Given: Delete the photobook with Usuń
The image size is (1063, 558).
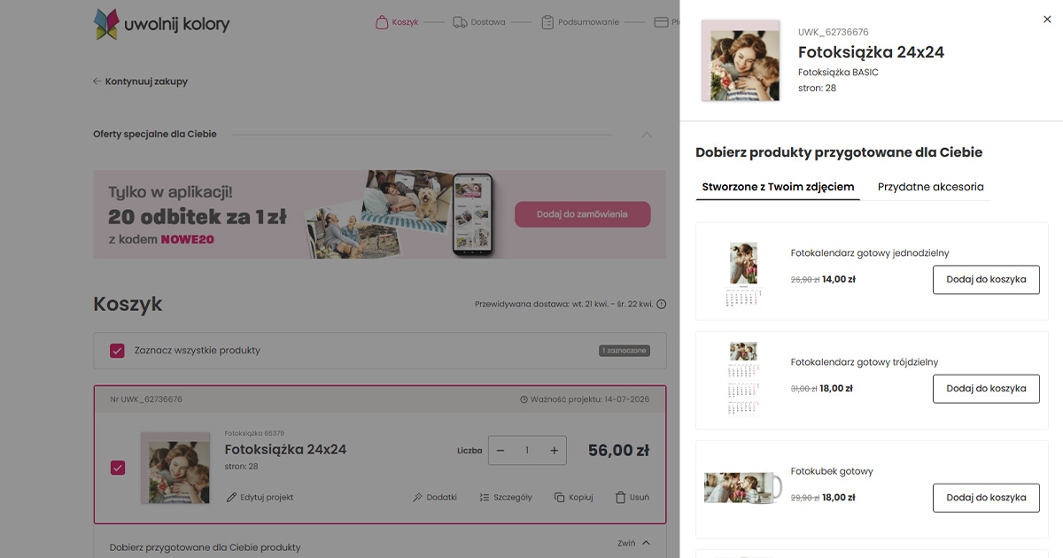Looking at the screenshot, I should point(632,498).
